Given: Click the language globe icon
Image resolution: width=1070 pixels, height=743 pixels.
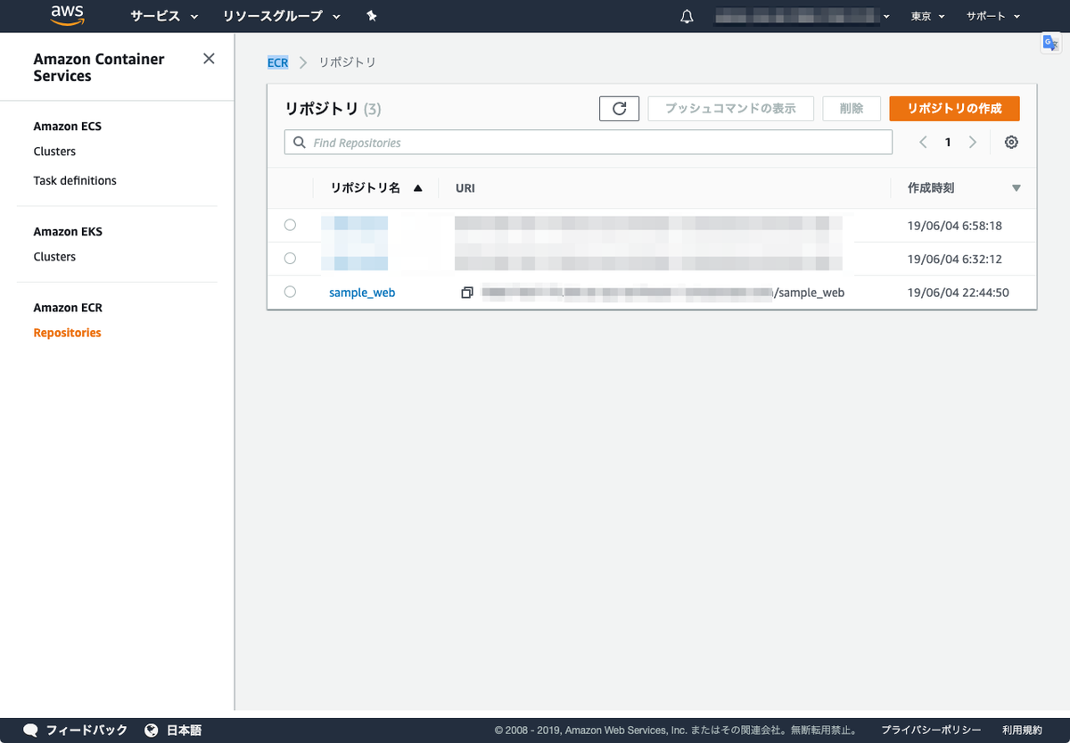Looking at the screenshot, I should coord(151,730).
